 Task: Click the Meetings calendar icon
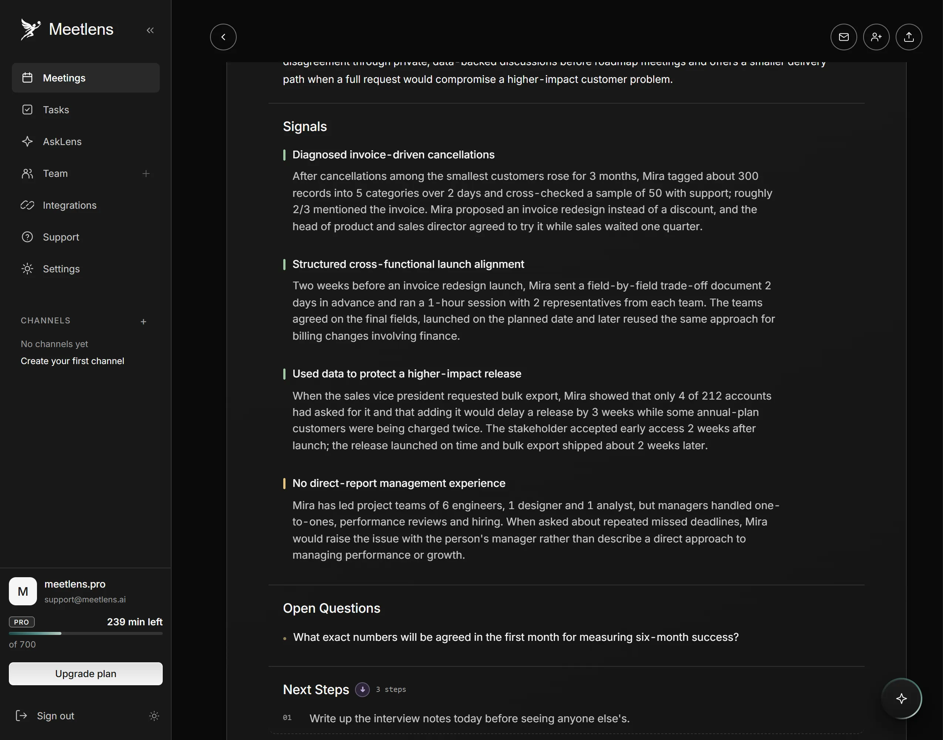click(x=27, y=78)
